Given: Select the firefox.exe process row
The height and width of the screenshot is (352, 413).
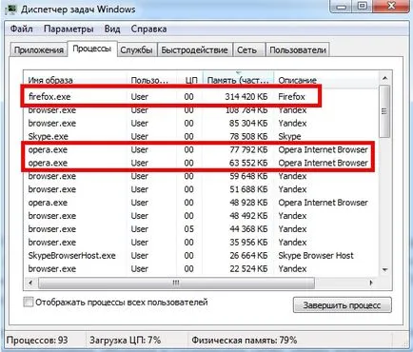Looking at the screenshot, I should click(x=202, y=96).
